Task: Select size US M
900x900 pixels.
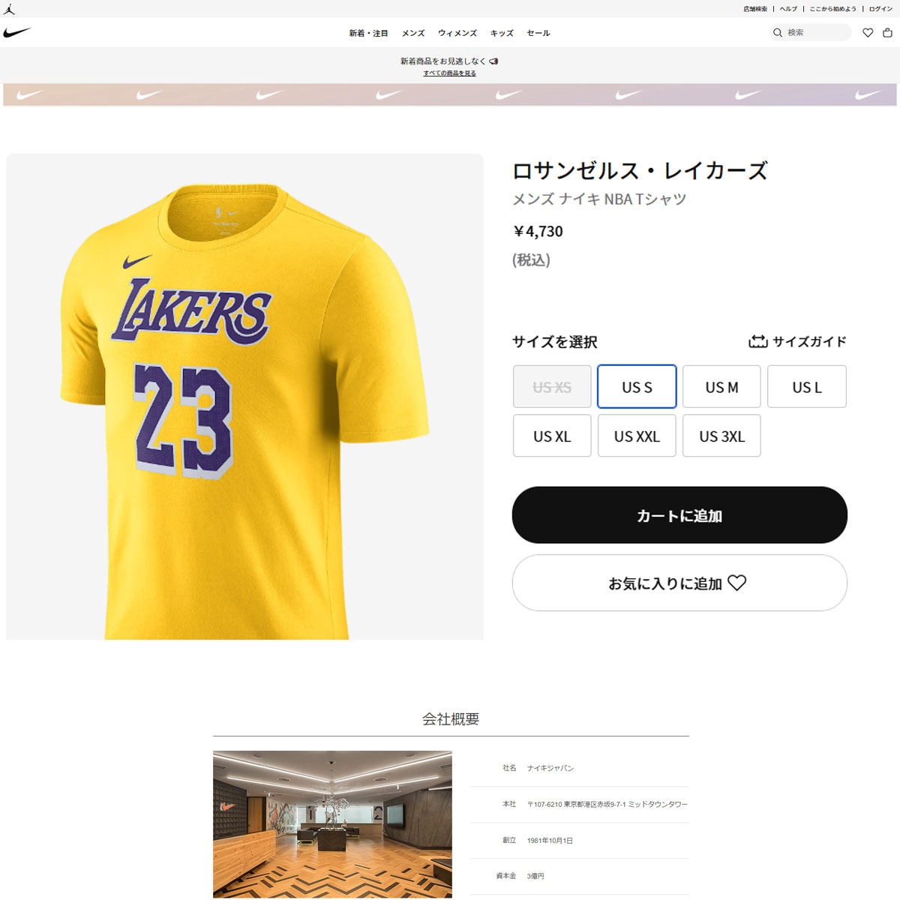Action: [x=721, y=387]
